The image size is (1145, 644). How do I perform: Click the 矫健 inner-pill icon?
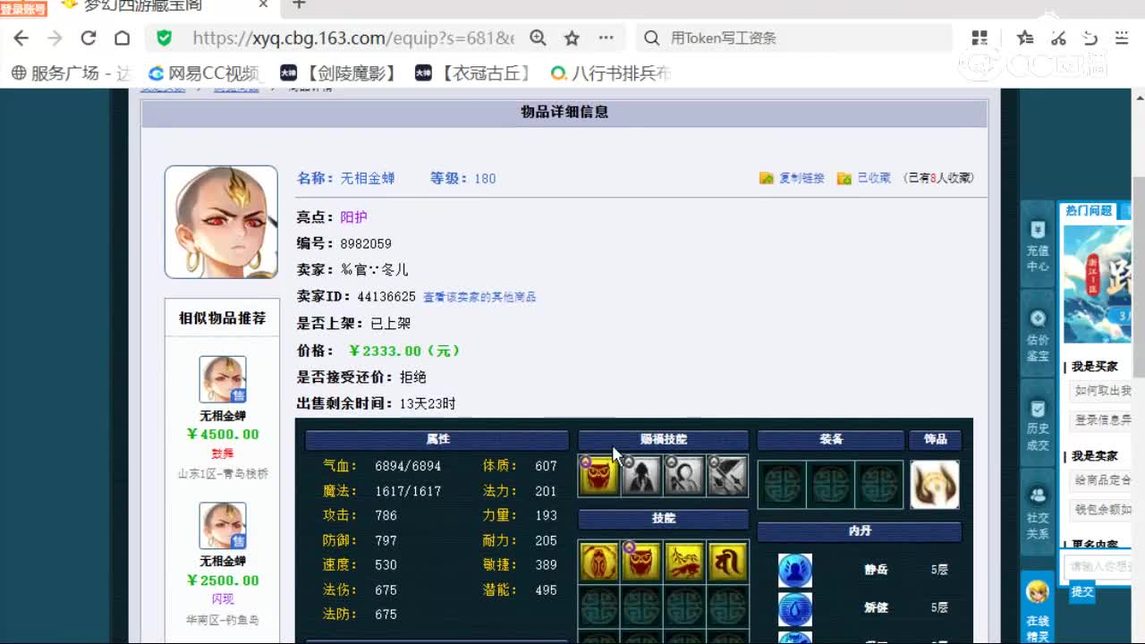click(x=795, y=608)
